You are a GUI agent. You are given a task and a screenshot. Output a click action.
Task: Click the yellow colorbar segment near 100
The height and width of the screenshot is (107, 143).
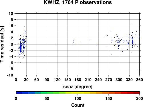pos(78,93)
